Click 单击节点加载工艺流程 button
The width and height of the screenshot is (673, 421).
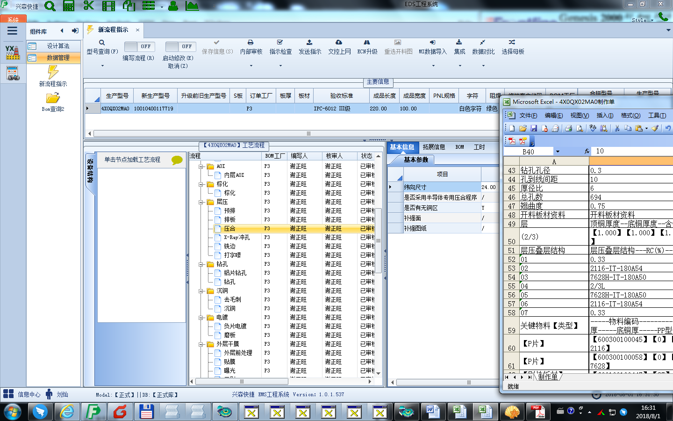[132, 160]
